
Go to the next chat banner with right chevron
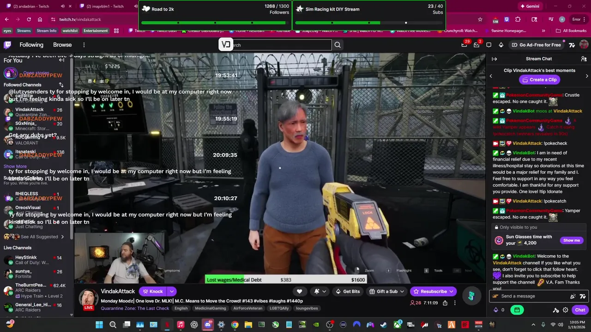(587, 76)
